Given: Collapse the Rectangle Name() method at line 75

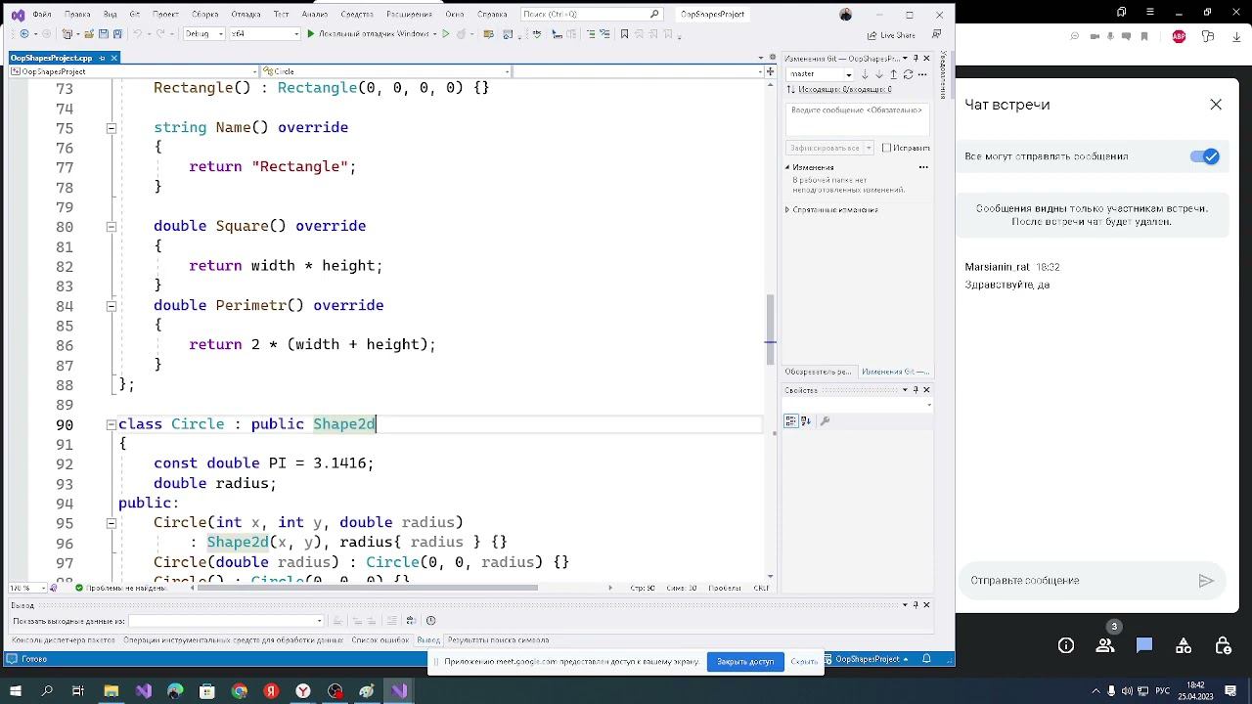Looking at the screenshot, I should coord(111,128).
